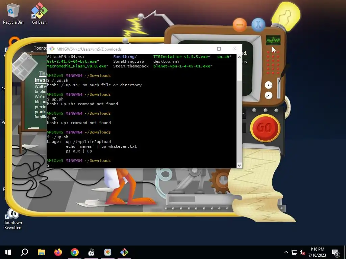Click the "echo 'memes' | up whatever.txt" line
The width and height of the screenshot is (346, 259).
click(101, 146)
